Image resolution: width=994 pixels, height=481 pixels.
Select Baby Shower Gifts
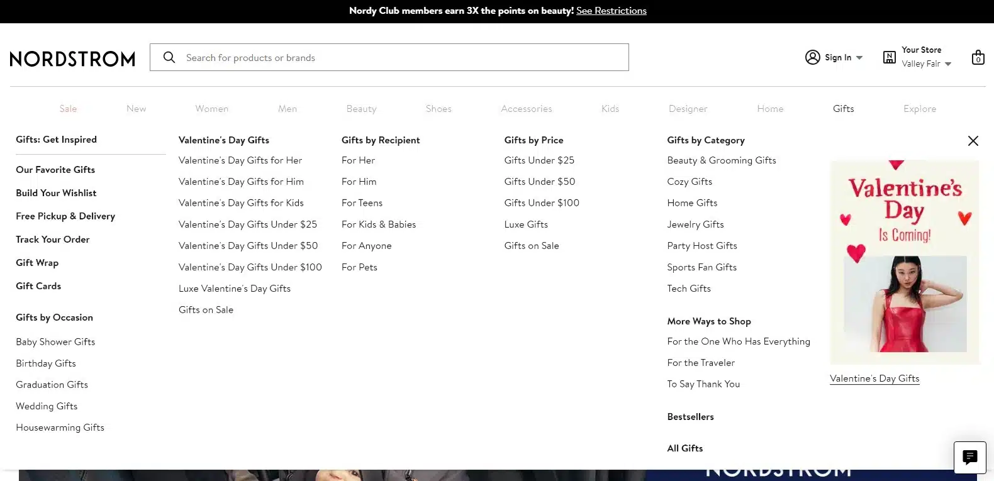point(55,342)
